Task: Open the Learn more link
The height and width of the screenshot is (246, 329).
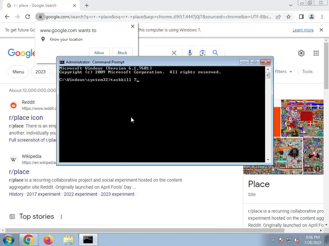Action: [303, 30]
